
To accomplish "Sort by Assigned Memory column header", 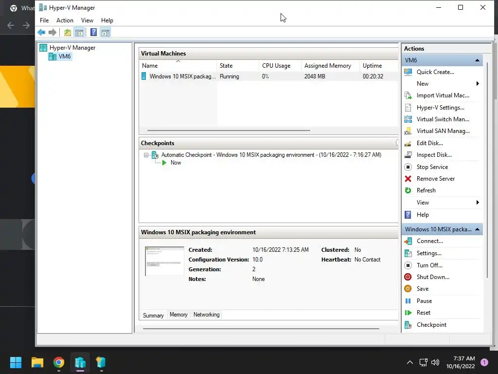I will point(330,66).
